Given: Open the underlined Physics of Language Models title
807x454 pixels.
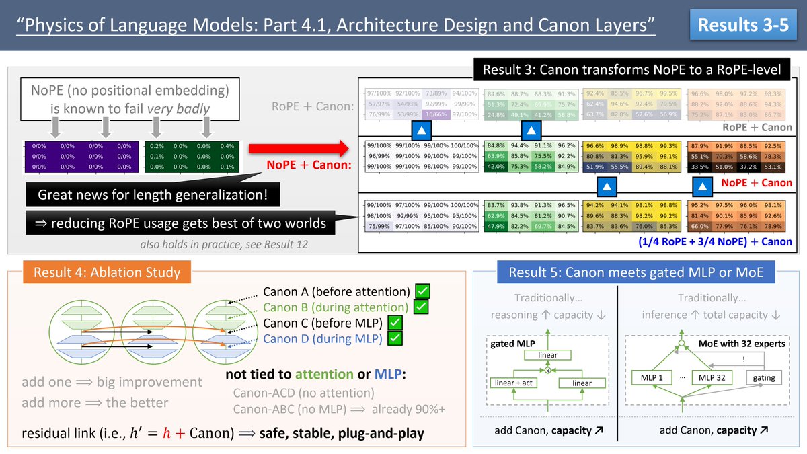Looking at the screenshot, I should 335,26.
